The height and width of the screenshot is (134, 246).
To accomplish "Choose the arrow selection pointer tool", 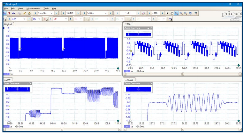I will click(167, 13).
